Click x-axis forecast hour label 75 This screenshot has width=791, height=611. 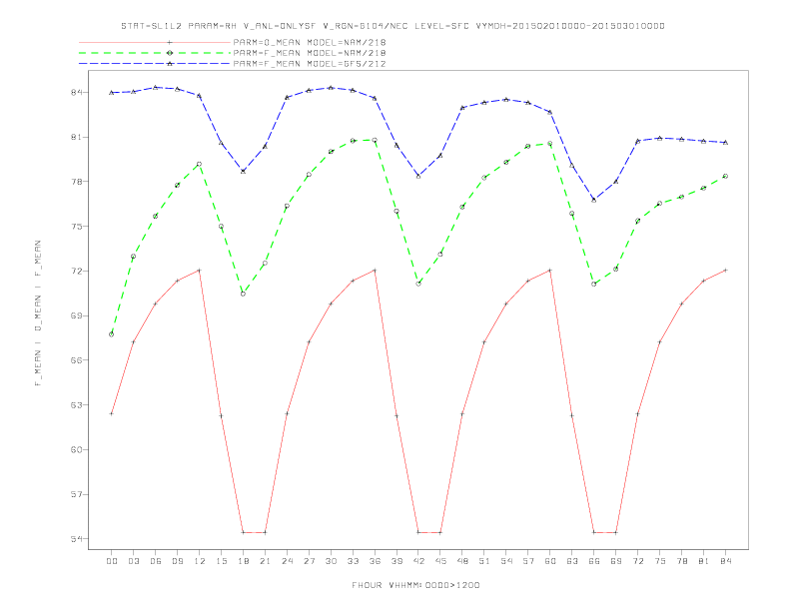660,561
